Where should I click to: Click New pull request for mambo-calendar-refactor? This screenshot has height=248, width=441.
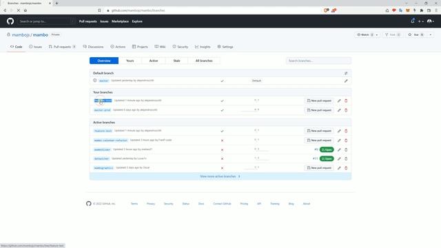click(319, 141)
